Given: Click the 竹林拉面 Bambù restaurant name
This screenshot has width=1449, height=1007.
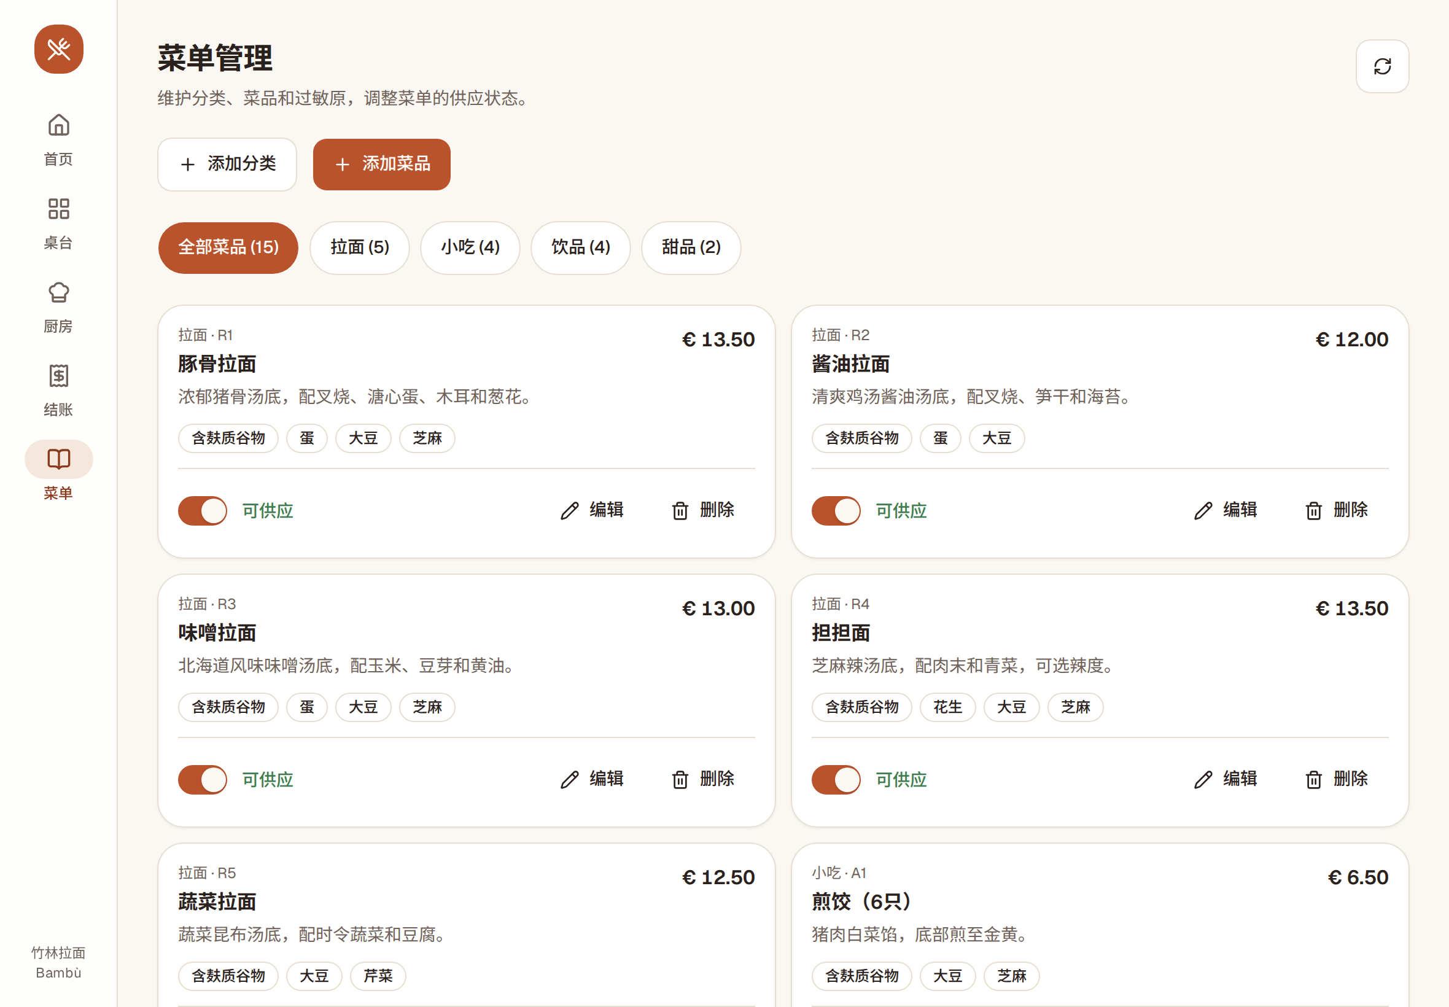Looking at the screenshot, I should point(59,962).
